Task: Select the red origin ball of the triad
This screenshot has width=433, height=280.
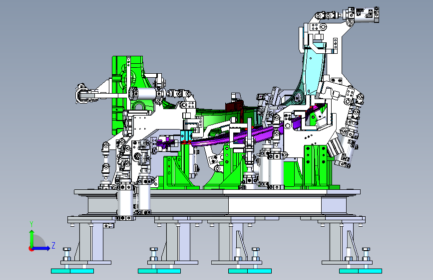Action: pos(31,249)
